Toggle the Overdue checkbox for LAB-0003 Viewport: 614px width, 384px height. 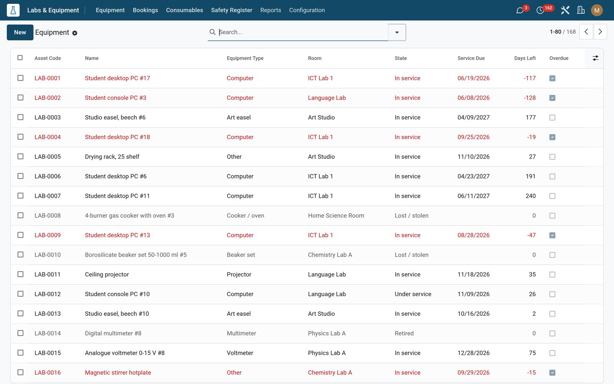(x=552, y=118)
